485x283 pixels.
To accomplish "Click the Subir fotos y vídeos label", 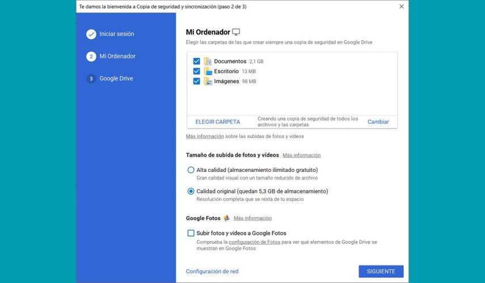I will point(241,233).
